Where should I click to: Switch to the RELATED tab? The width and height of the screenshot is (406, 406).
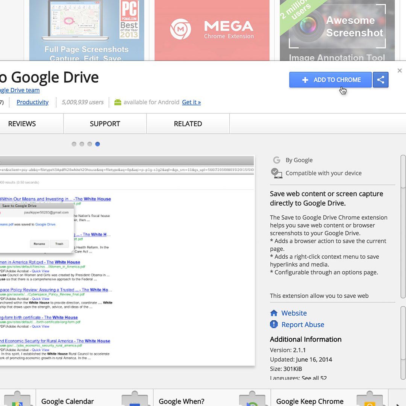[x=188, y=124]
